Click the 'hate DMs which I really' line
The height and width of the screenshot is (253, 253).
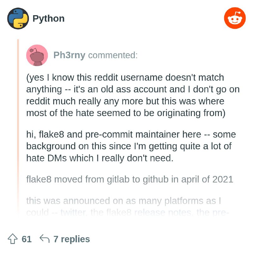point(100,158)
